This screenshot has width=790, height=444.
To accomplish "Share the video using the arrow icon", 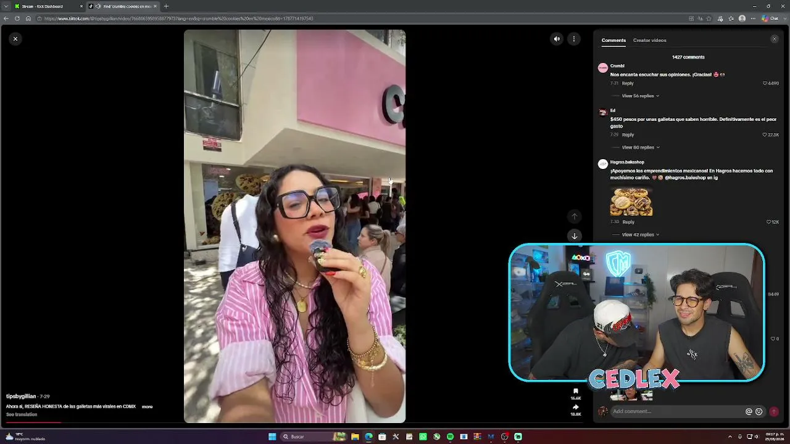I will click(x=576, y=407).
